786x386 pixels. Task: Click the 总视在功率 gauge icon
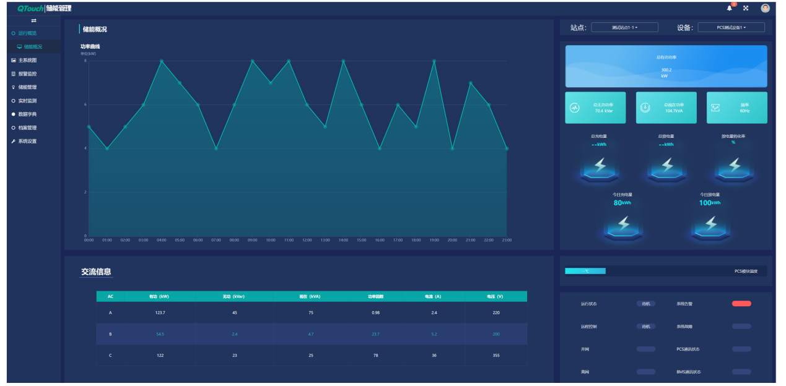[645, 108]
